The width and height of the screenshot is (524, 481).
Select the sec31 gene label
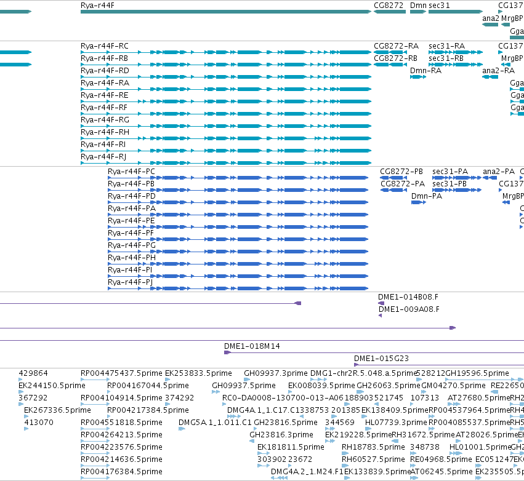(x=439, y=6)
